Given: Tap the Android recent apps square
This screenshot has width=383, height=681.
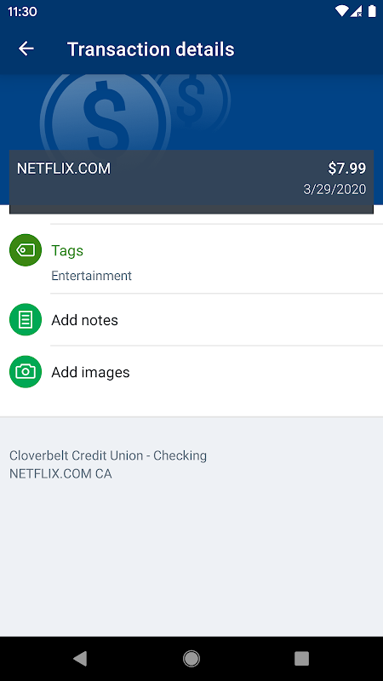Looking at the screenshot, I should pyautogui.click(x=301, y=658).
